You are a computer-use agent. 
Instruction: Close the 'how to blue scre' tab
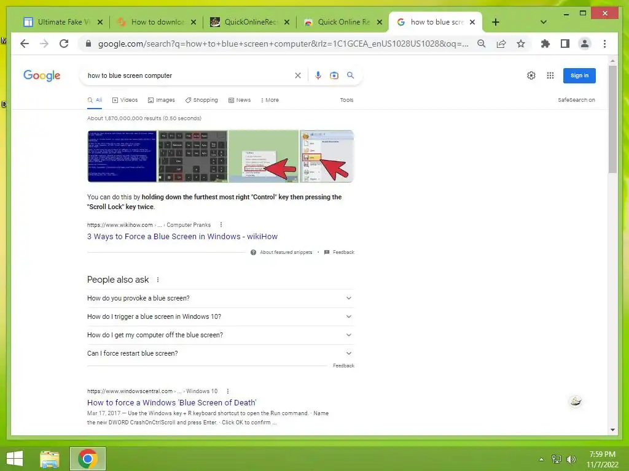pos(472,22)
